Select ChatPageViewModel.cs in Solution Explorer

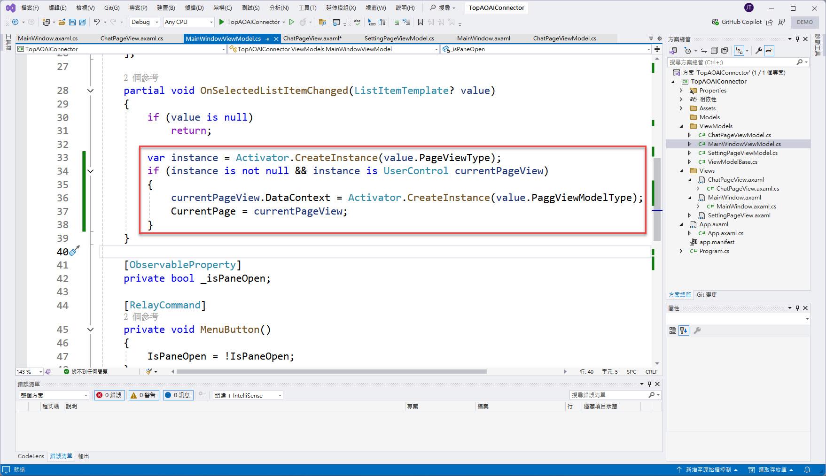point(739,135)
